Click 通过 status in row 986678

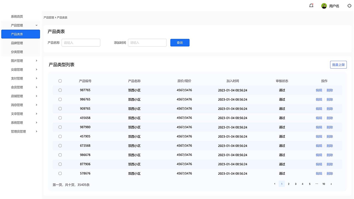click(282, 155)
